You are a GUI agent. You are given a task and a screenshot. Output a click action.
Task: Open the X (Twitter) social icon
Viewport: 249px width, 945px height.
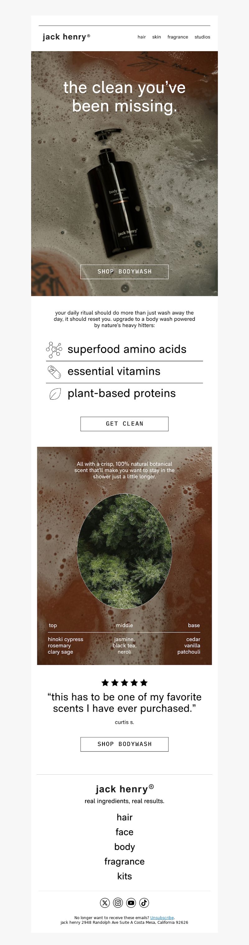point(105,903)
